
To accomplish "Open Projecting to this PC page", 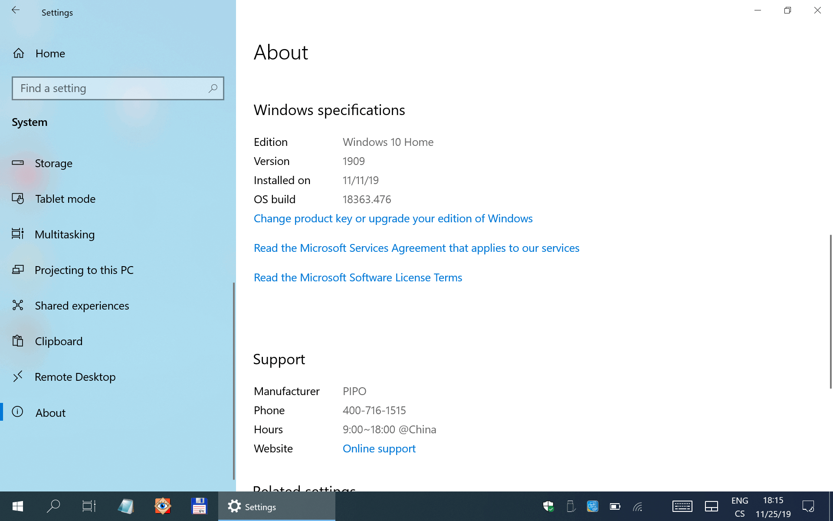I will 84,270.
